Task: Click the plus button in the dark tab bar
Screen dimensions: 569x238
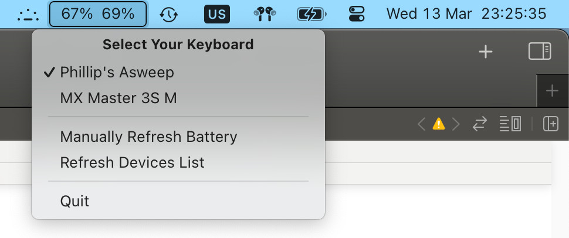Action: pyautogui.click(x=552, y=90)
